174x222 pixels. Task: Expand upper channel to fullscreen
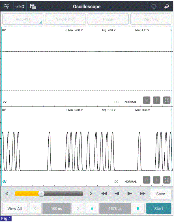(x=167, y=100)
